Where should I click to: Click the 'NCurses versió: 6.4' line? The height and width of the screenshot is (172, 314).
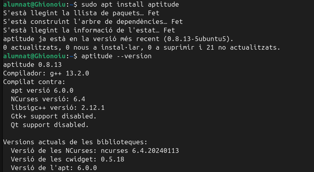[x=48, y=99]
